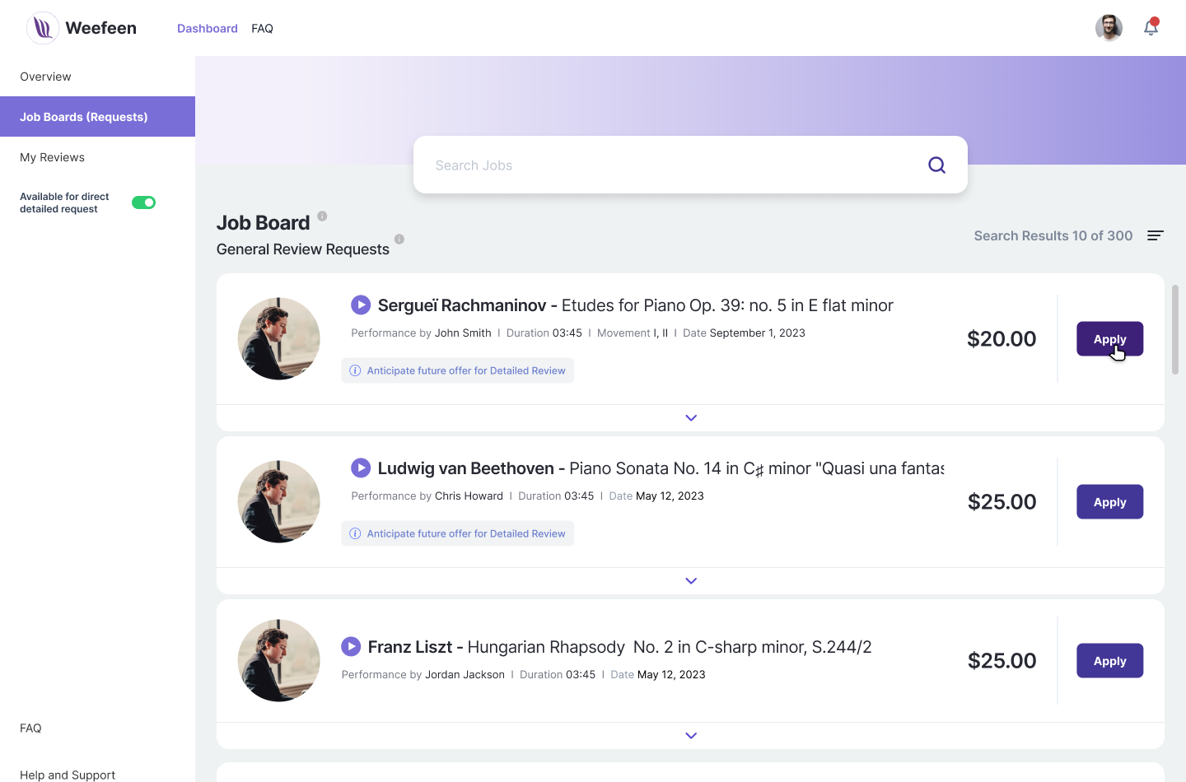
Task: Click the page's vertical scrollbar
Action: point(1175,329)
